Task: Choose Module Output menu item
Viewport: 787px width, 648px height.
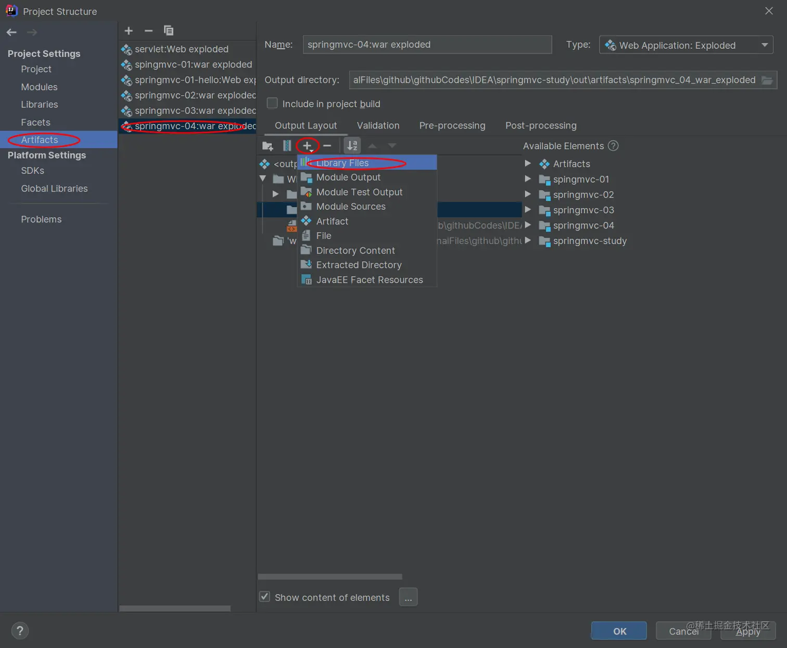Action: [367, 177]
